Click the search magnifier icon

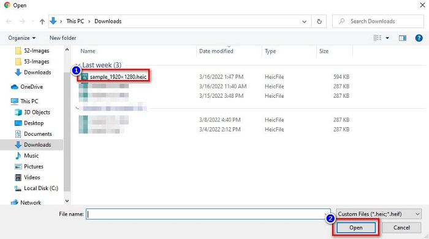342,21
